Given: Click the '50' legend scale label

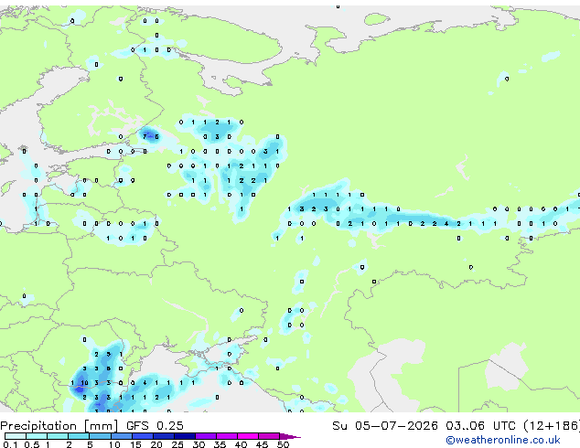Looking at the screenshot, I should pyautogui.click(x=283, y=444).
